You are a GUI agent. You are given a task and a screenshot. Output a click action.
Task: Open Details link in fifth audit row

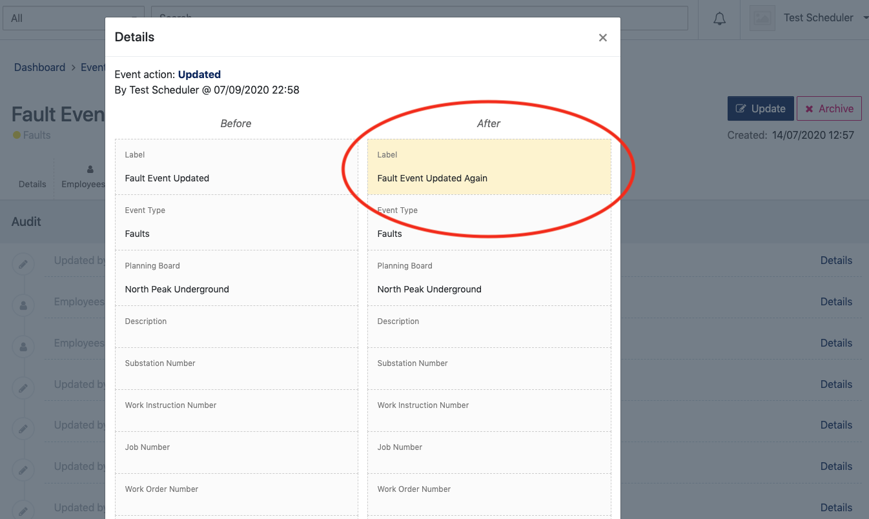click(836, 425)
